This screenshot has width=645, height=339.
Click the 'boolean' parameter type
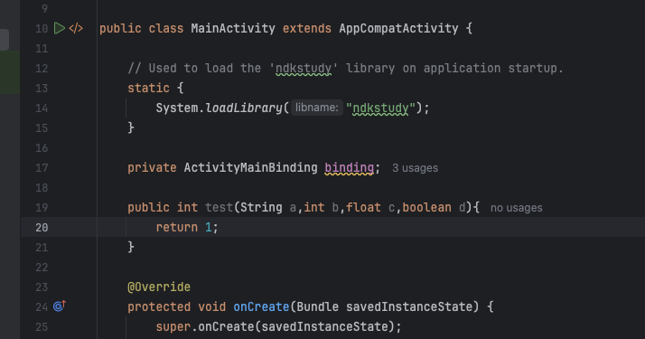pos(426,207)
